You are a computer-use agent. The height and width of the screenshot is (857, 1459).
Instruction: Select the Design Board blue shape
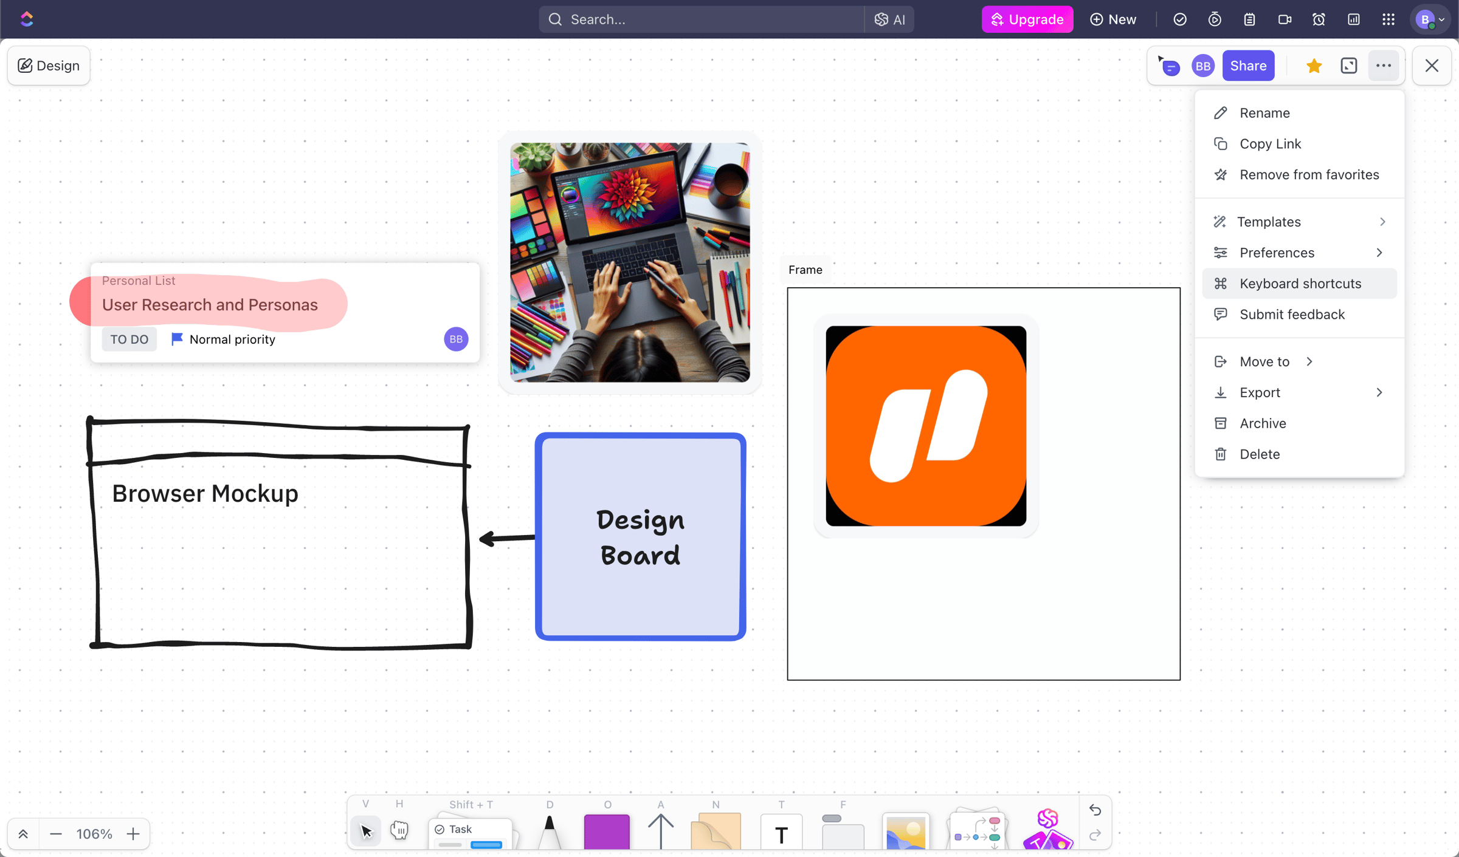640,537
